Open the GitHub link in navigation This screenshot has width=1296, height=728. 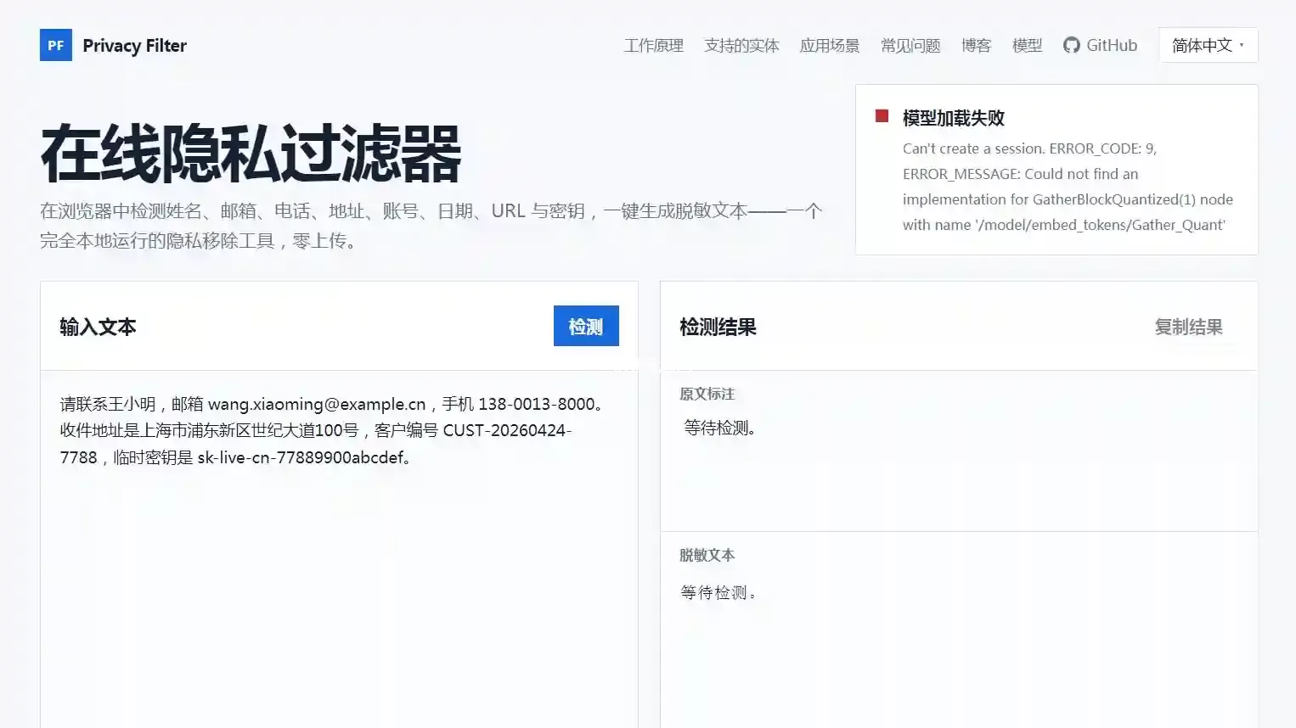tap(1100, 45)
